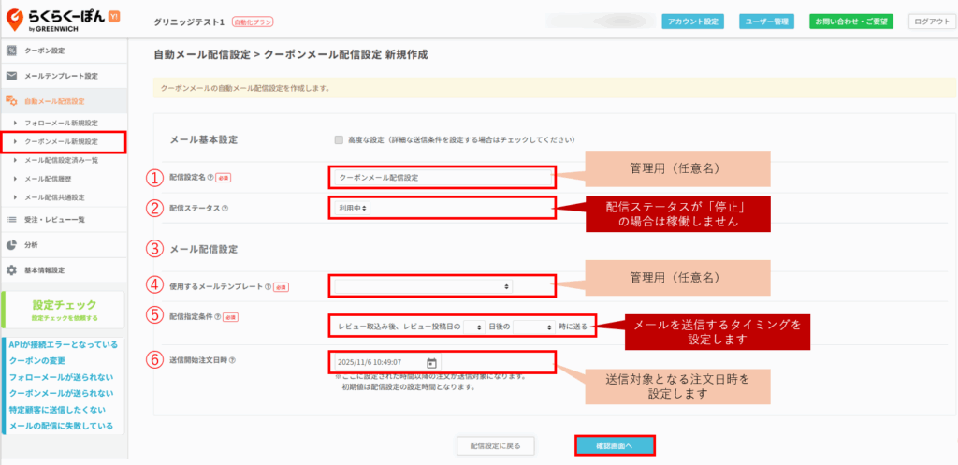Click the help icon beside 使用するメールテンプレート
The width and height of the screenshot is (958, 465).
point(268,287)
